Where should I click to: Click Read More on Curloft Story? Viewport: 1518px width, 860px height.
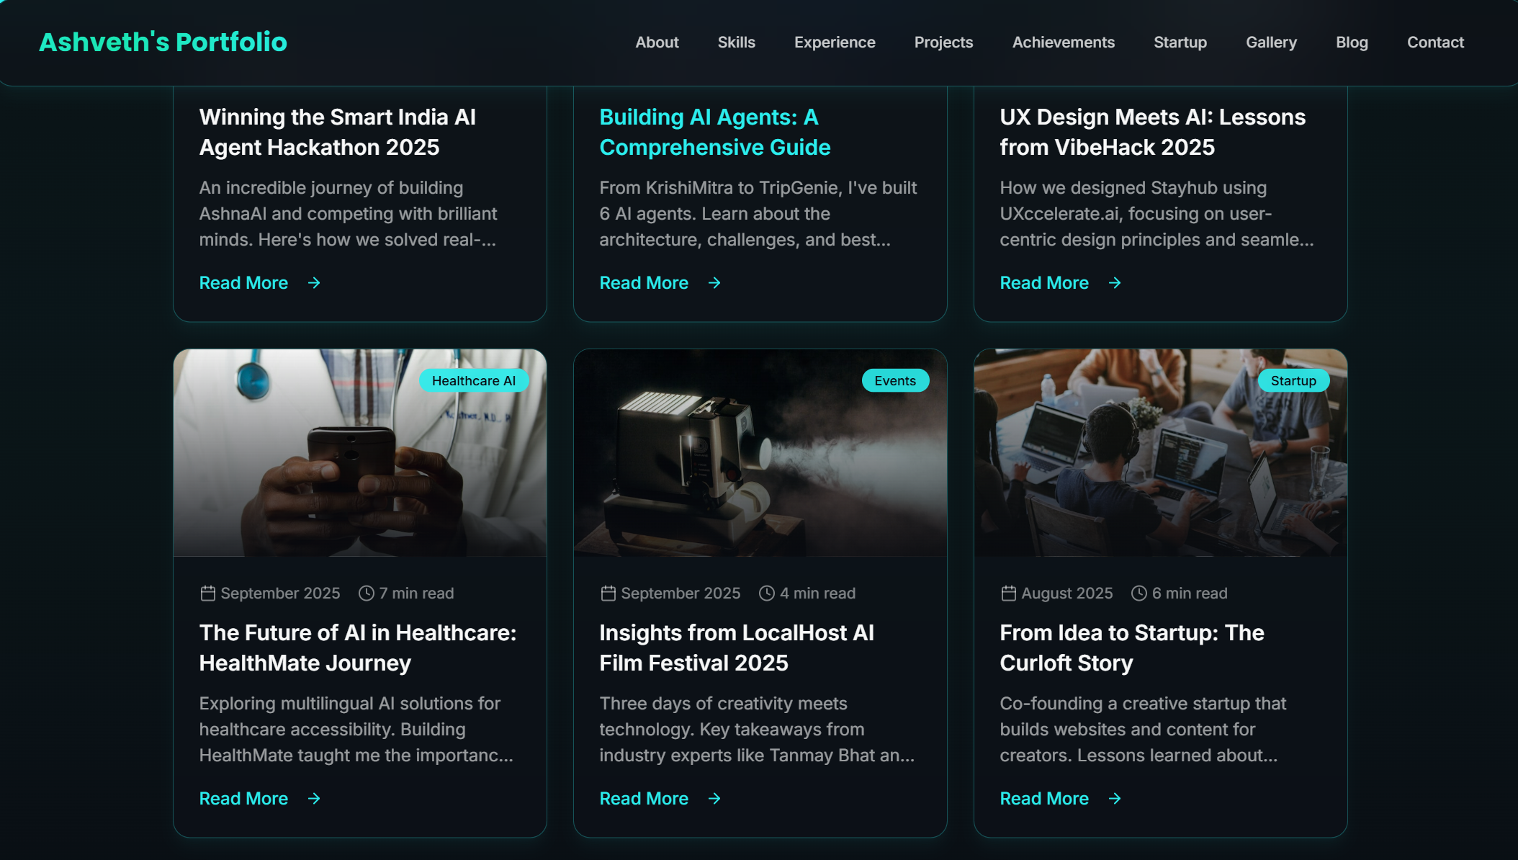coord(1044,799)
